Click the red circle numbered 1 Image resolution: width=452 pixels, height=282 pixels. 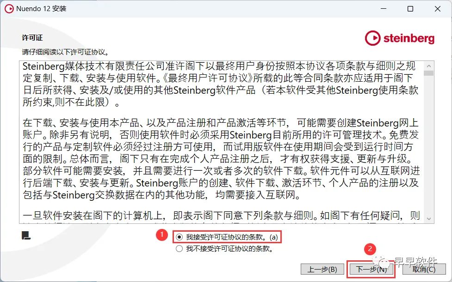point(162,235)
